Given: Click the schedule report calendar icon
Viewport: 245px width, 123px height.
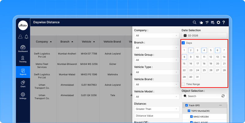Looking at the screenshot, I should pos(213,22).
